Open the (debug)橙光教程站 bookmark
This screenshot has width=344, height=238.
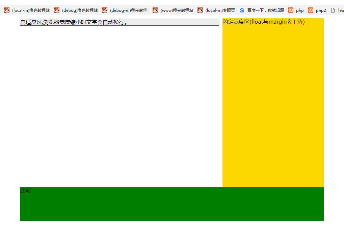coord(76,10)
